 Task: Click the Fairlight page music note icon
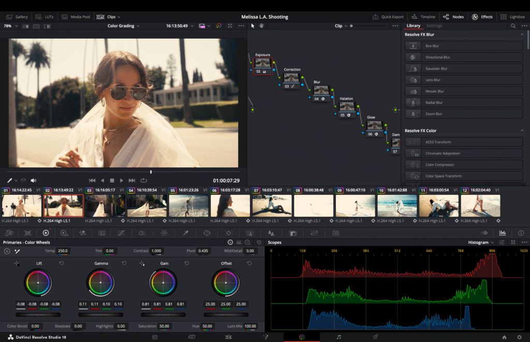(339, 337)
